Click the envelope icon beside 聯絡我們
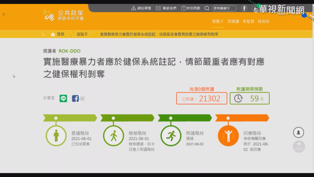The image size is (314, 177). pos(158,8)
